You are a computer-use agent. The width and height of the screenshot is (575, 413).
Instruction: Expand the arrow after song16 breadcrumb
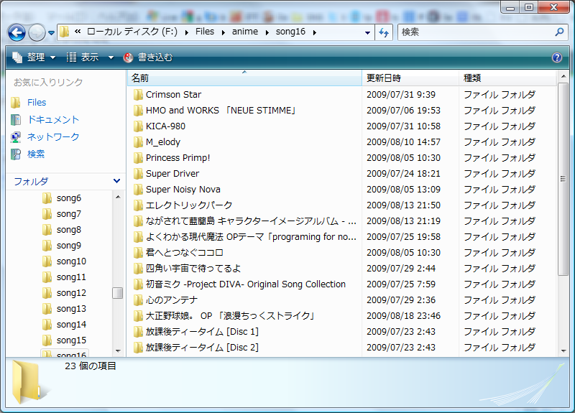(x=315, y=32)
